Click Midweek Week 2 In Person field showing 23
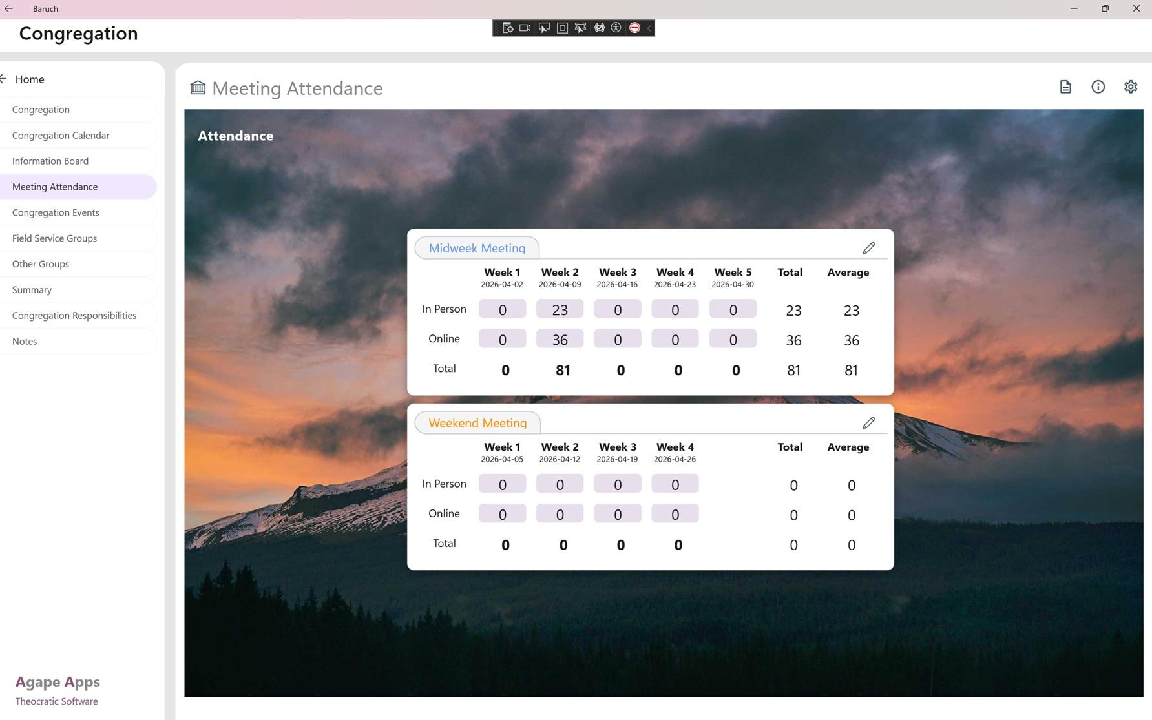Viewport: 1152px width, 720px height. [x=560, y=309]
